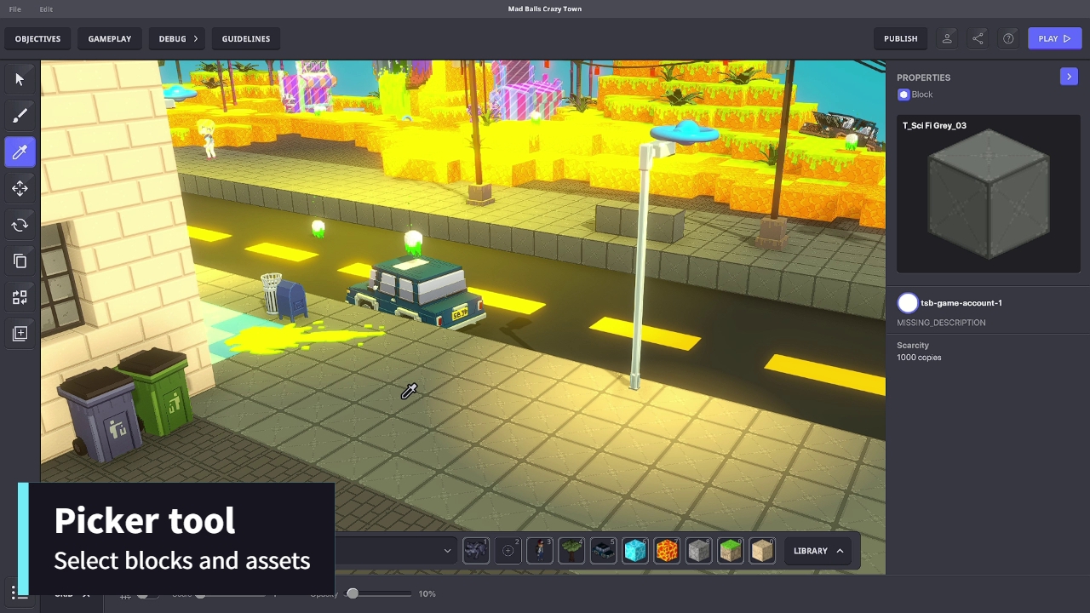Open the dropdown left of hotbar slots
Screen dimensions: 1090x613
click(446, 551)
